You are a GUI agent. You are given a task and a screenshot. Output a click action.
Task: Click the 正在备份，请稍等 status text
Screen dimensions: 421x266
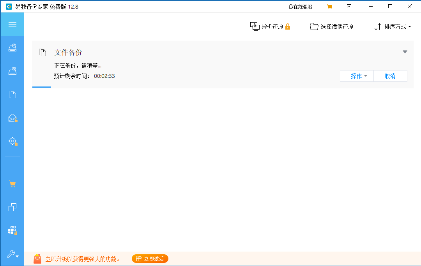(78, 66)
